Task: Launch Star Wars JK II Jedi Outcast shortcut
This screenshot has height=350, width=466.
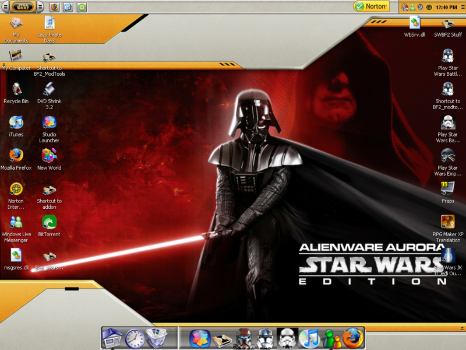Action: pos(448,262)
